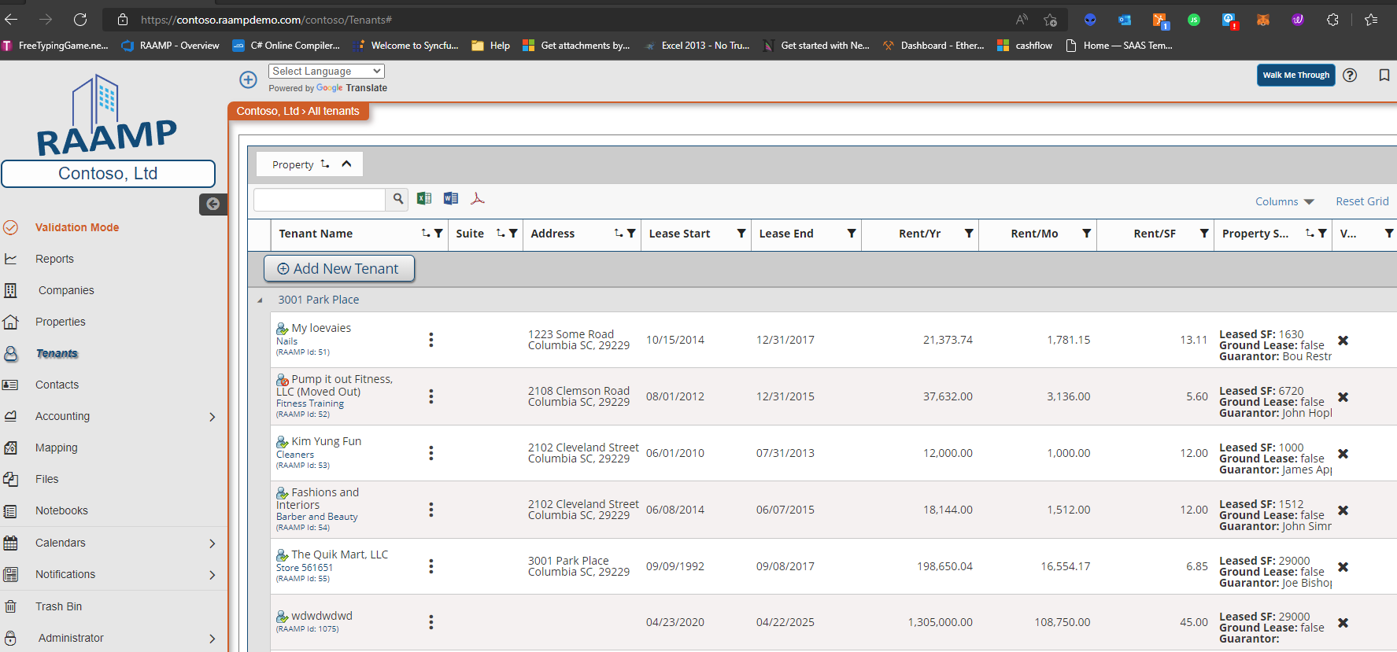1397x652 pixels.
Task: Sort the Address column
Action: point(619,234)
